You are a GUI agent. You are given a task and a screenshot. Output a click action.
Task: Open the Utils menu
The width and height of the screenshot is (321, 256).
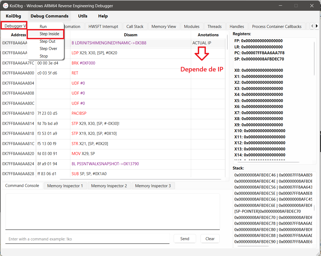click(x=83, y=16)
